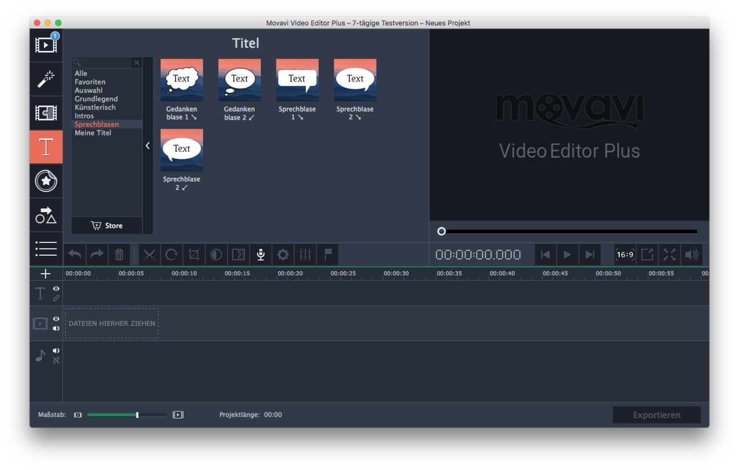Click the 00:00:00.000 timecode display

[478, 255]
